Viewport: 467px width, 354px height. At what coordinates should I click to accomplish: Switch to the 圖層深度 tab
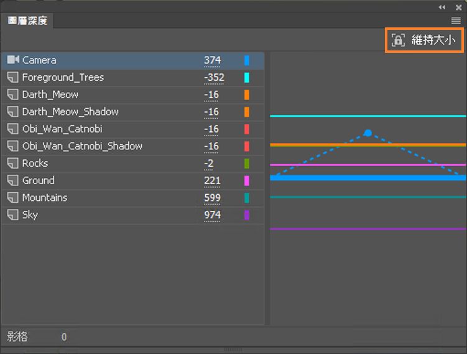point(27,21)
